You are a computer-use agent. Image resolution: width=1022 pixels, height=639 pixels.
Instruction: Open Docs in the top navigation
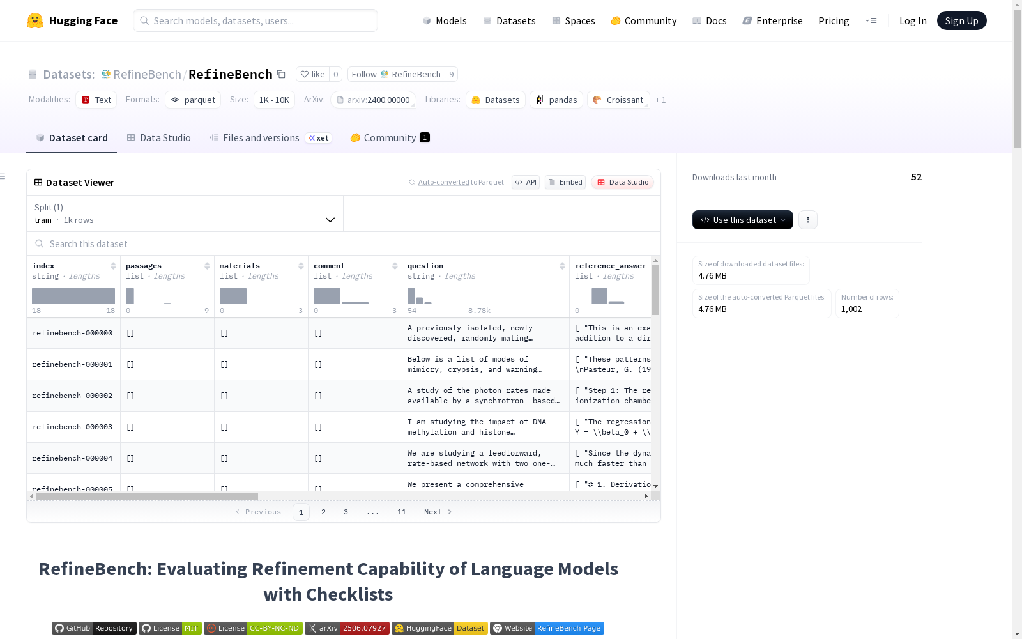(x=710, y=20)
